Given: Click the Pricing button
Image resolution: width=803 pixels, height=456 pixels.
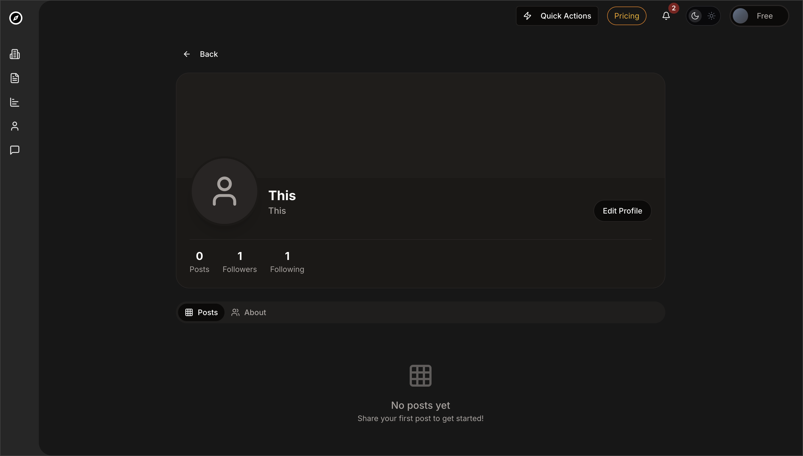Looking at the screenshot, I should tap(626, 16).
